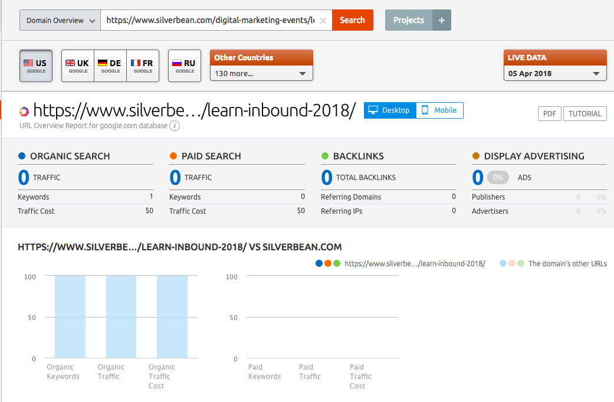Click the Desktop device icon

pos(372,110)
